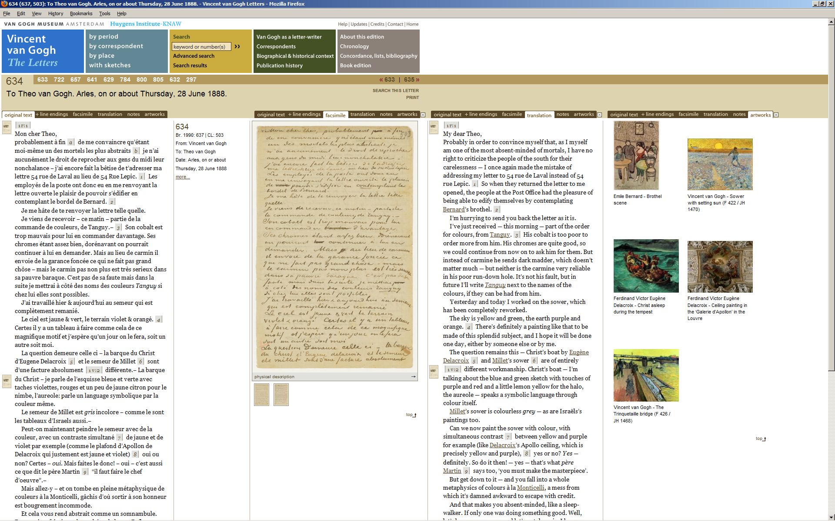Image resolution: width=835 pixels, height=521 pixels.
Task: Open the Advanced search link
Action: [194, 56]
